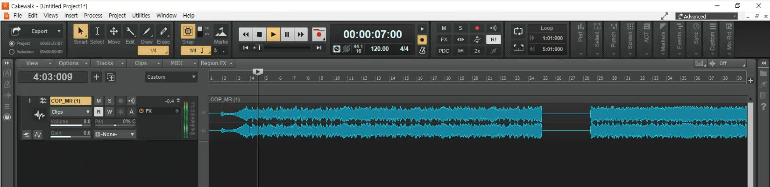Toggle global record arm in Mix module
This screenshot has width=770, height=187.
point(477,28)
